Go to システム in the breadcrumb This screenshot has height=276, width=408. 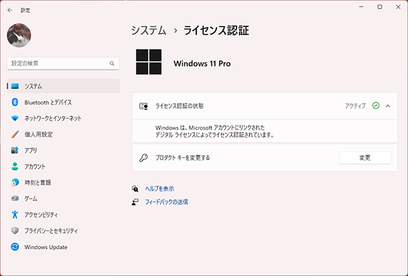click(148, 31)
